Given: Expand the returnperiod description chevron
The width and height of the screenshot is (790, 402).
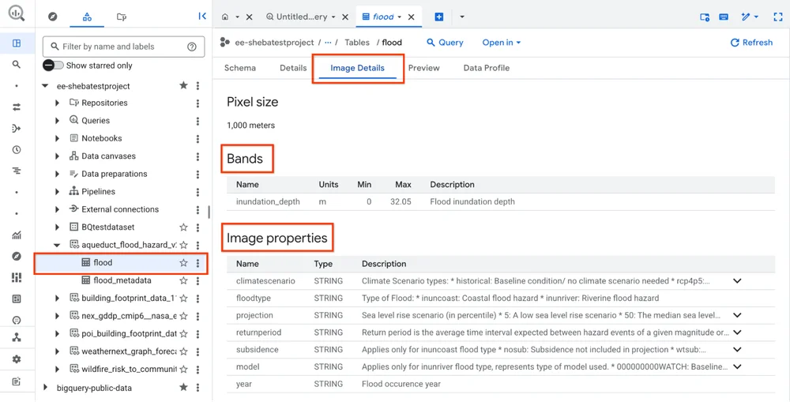Looking at the screenshot, I should tap(737, 332).
